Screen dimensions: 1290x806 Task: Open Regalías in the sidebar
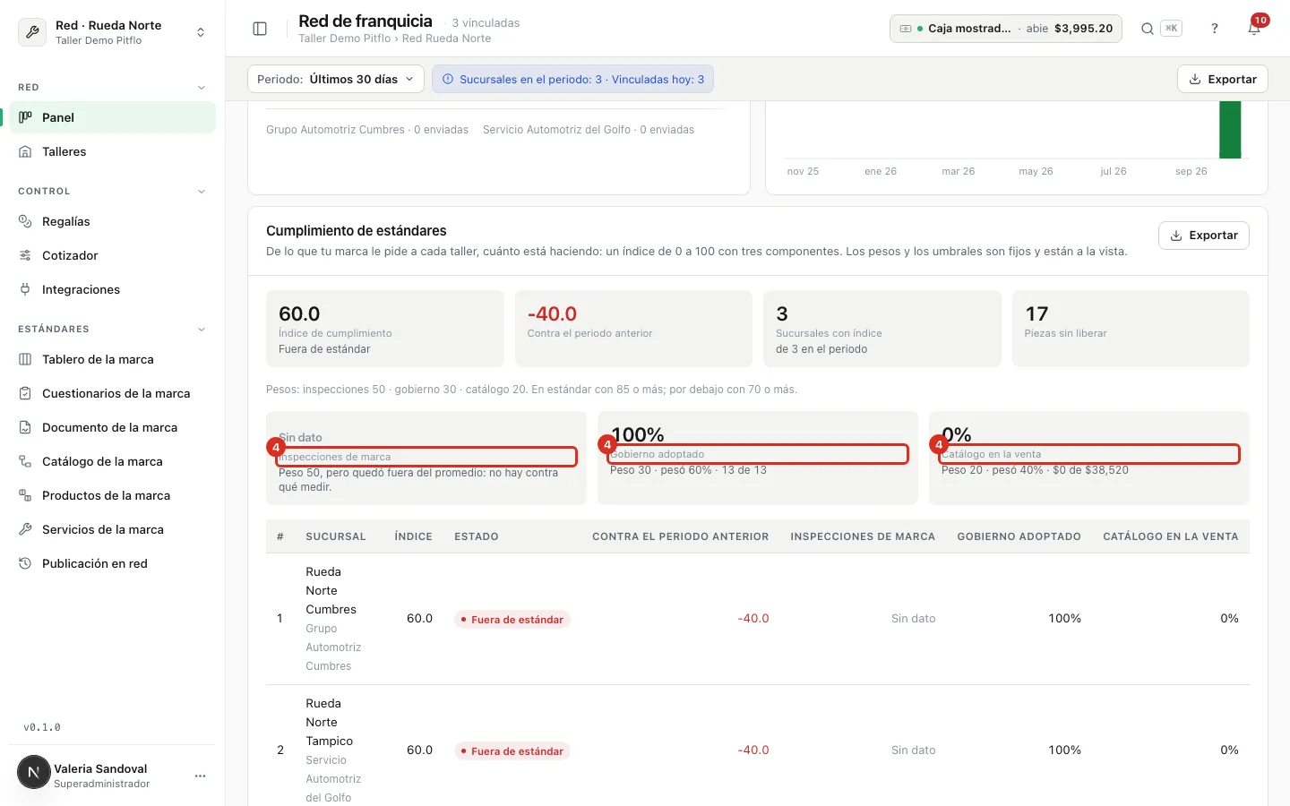(113, 221)
